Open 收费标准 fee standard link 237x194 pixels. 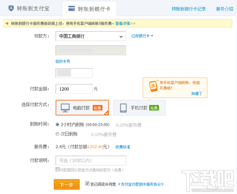click(x=123, y=147)
